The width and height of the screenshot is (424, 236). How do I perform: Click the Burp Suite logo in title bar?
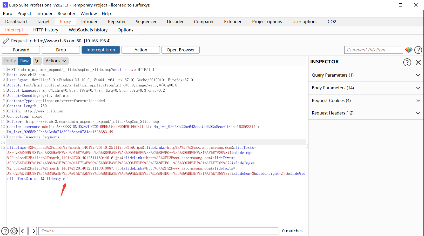coord(5,5)
